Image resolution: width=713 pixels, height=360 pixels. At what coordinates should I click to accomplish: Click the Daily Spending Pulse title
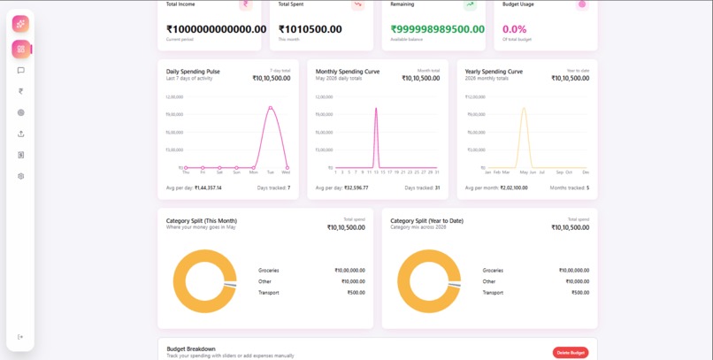(193, 72)
